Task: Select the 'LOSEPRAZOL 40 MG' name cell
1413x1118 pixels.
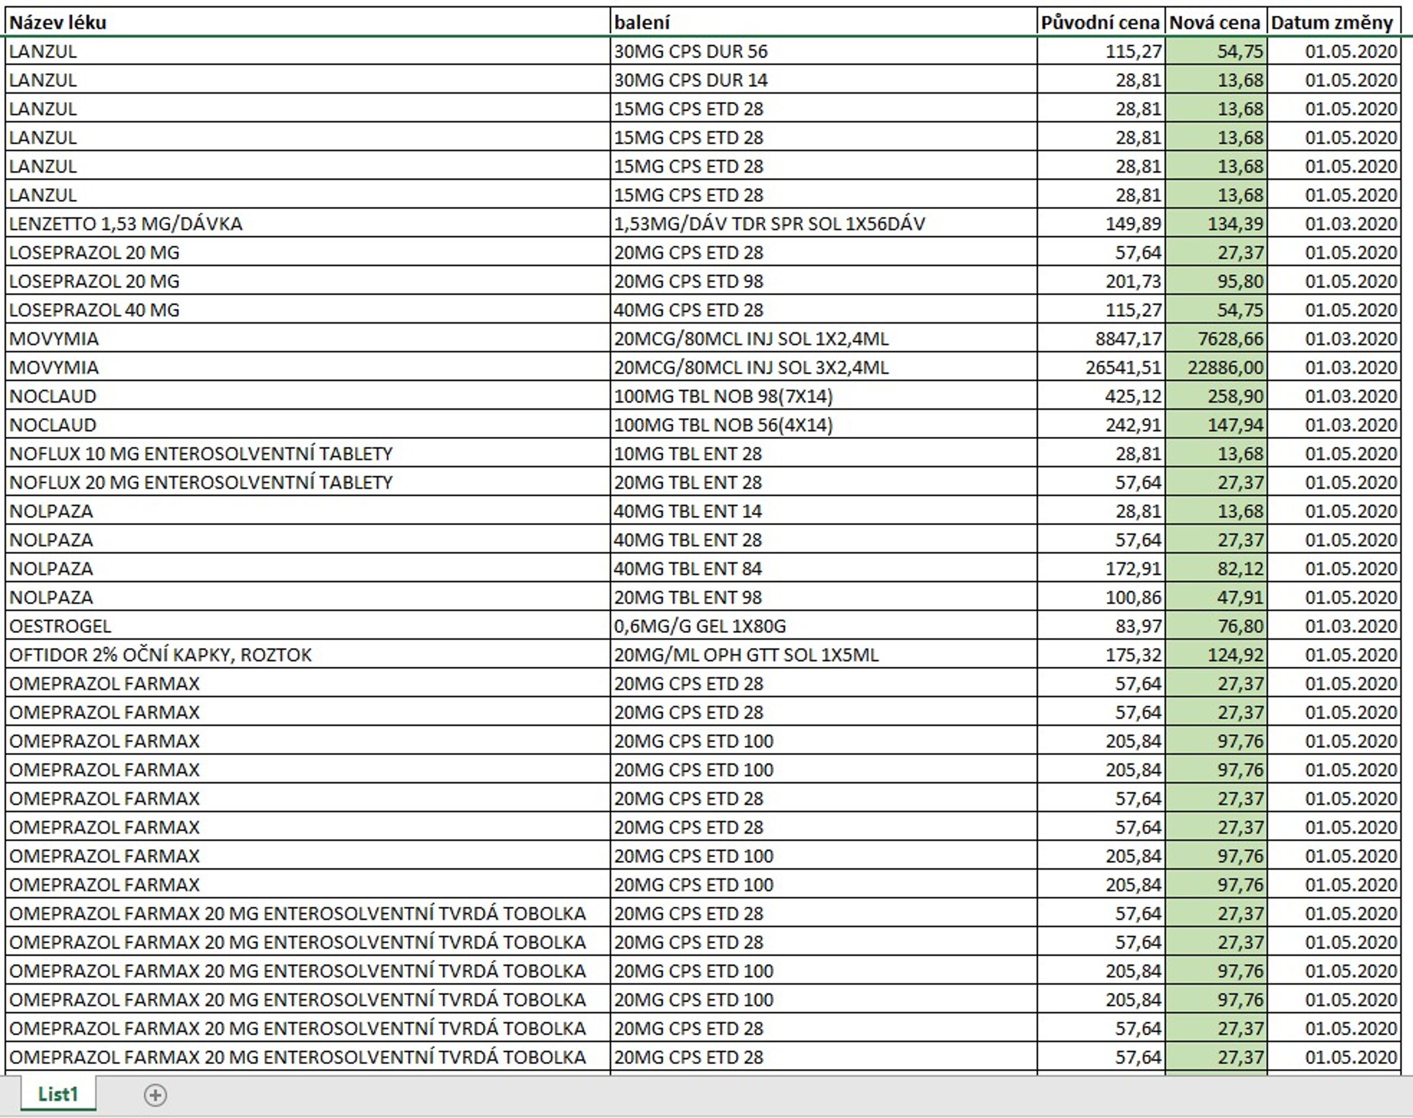Action: pyautogui.click(x=308, y=310)
